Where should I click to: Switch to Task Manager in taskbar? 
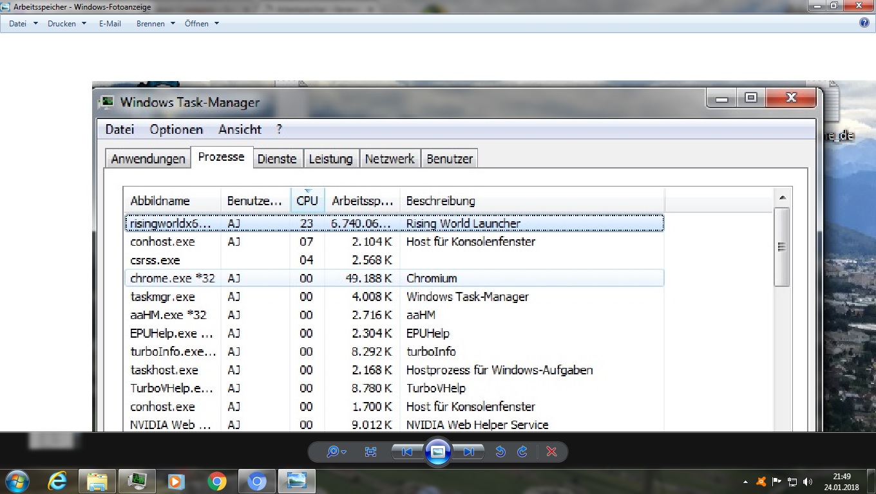[137, 481]
